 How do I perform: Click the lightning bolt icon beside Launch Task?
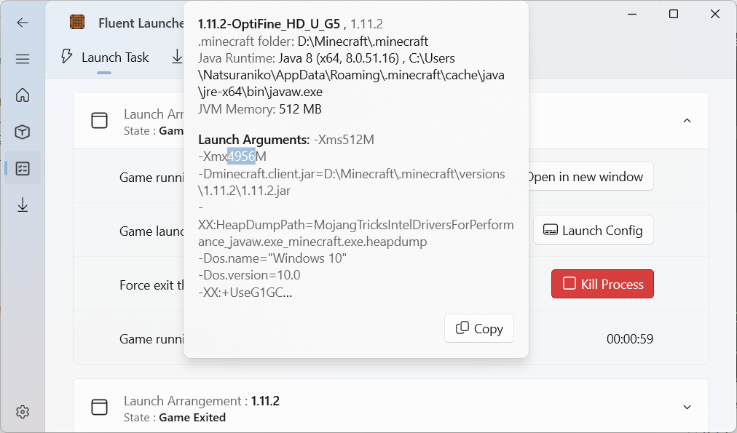click(x=66, y=57)
